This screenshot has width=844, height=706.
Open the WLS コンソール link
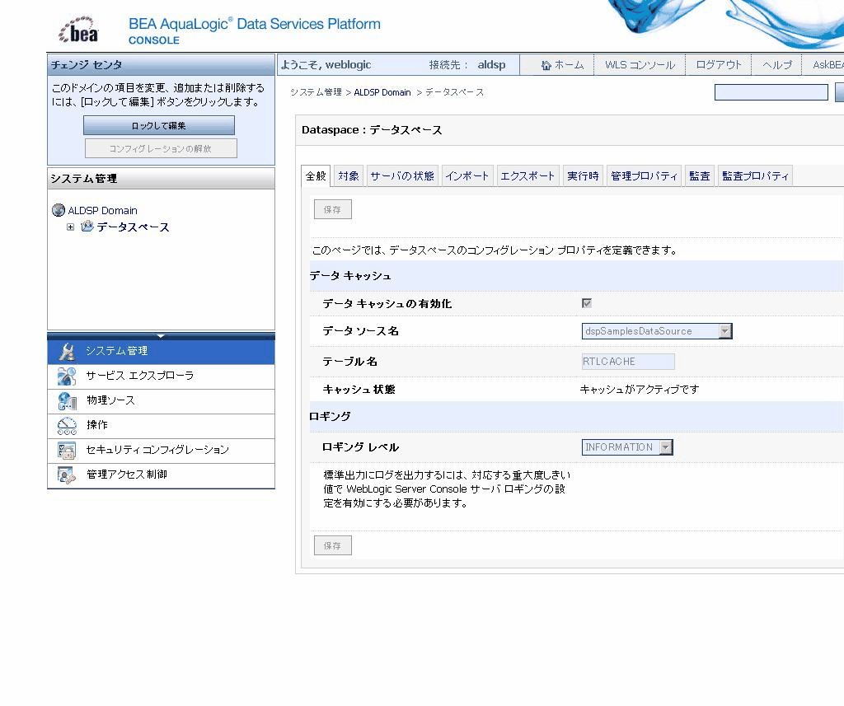tap(640, 65)
